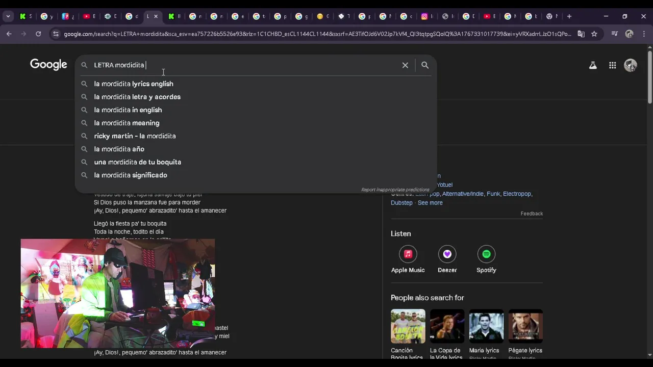Open site information icon in address bar

point(56,34)
